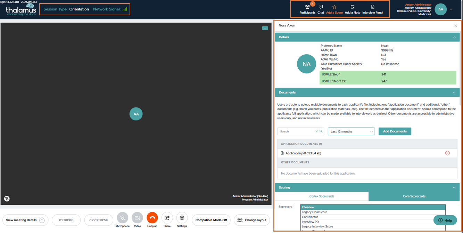Click the Help button

(445, 220)
